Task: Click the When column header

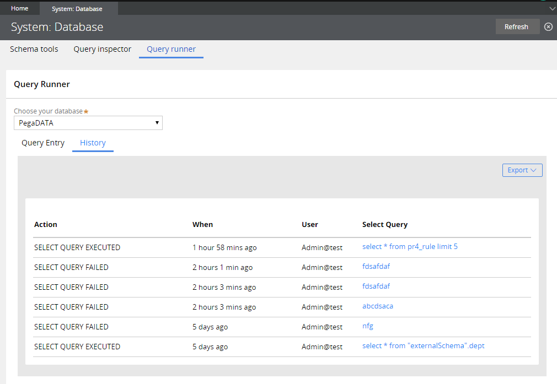Action: [x=202, y=224]
